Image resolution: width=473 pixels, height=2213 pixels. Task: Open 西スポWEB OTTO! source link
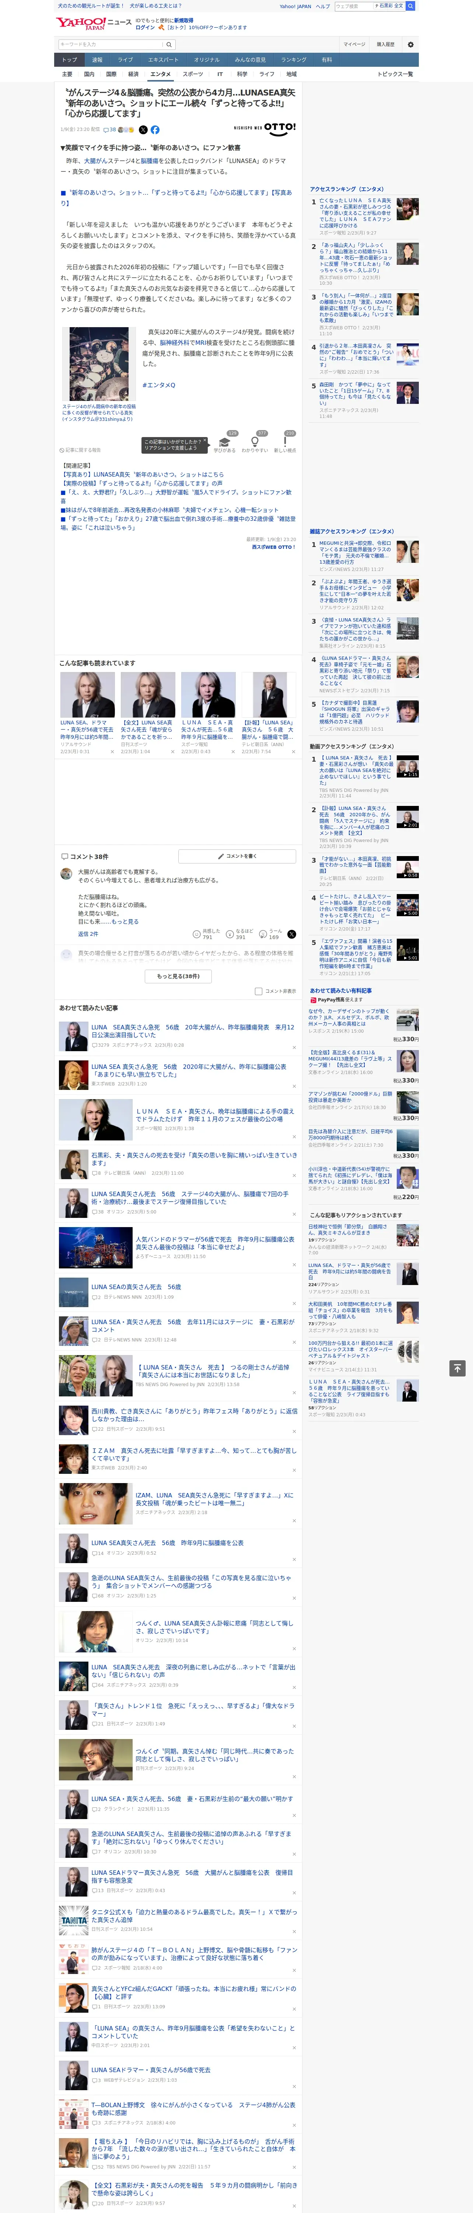[274, 547]
